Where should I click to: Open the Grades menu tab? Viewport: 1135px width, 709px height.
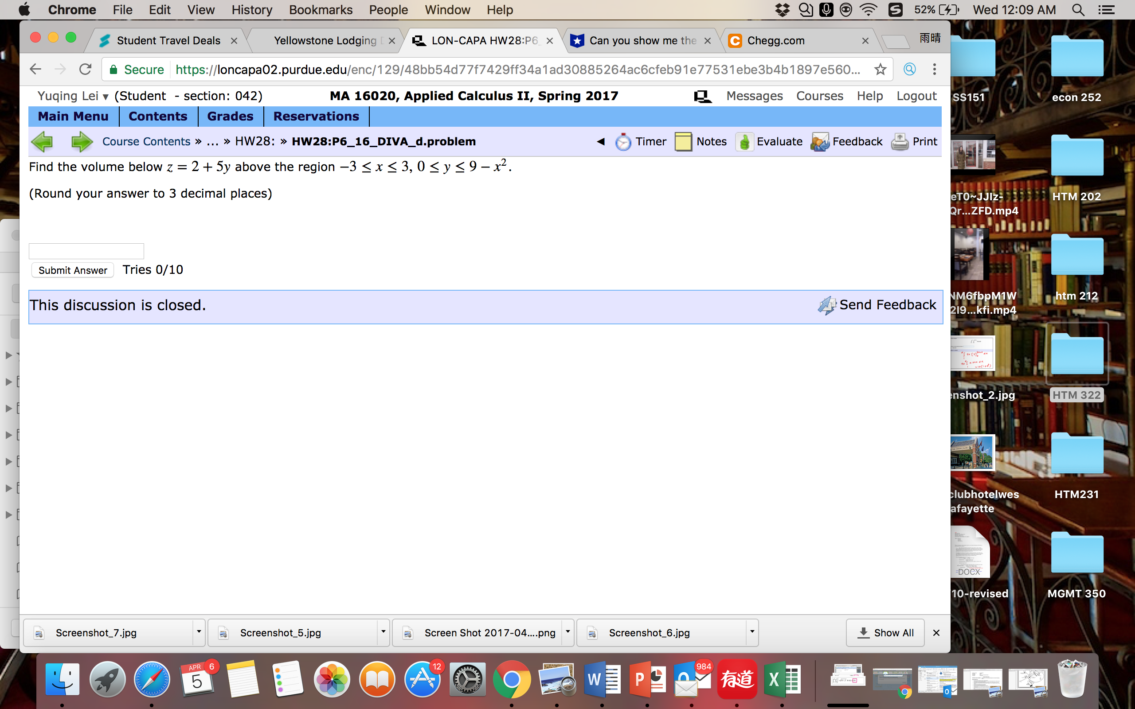point(230,116)
